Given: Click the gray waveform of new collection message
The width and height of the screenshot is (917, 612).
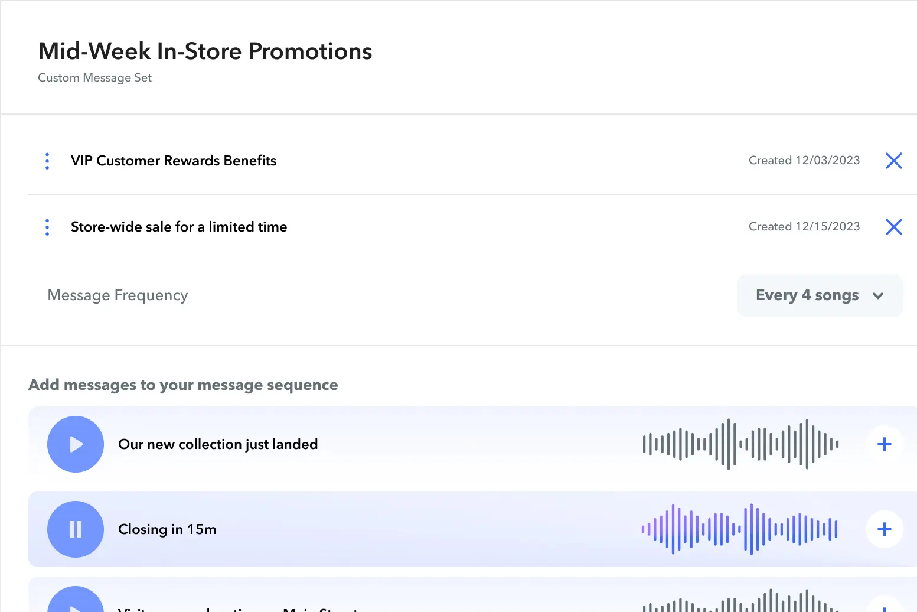Looking at the screenshot, I should [740, 444].
